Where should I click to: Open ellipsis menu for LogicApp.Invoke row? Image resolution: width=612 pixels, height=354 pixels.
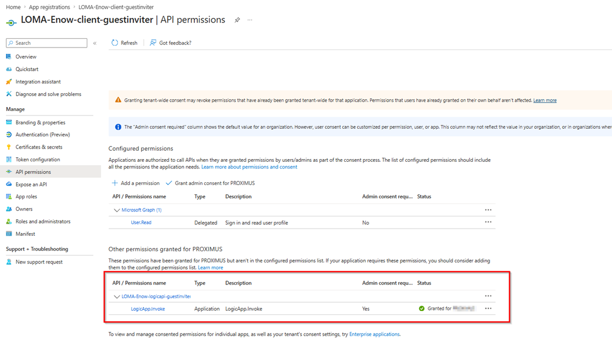click(x=488, y=309)
